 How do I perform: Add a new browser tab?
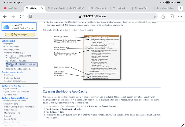click(x=180, y=8)
